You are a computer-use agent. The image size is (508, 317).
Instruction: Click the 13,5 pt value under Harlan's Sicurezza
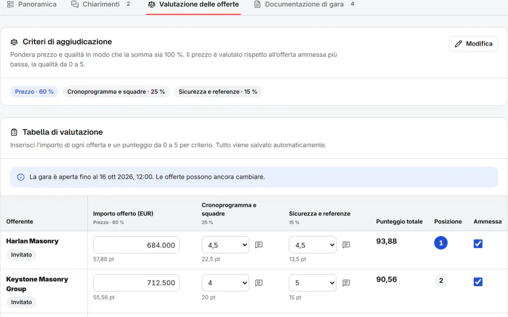click(x=297, y=259)
